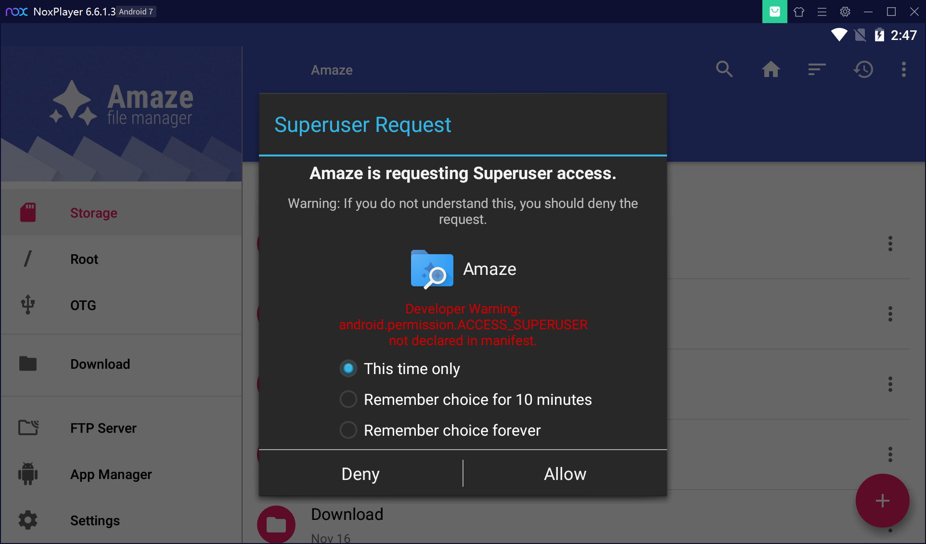This screenshot has width=926, height=544.
Task: Open NoxPlayer system settings gear
Action: click(x=845, y=12)
